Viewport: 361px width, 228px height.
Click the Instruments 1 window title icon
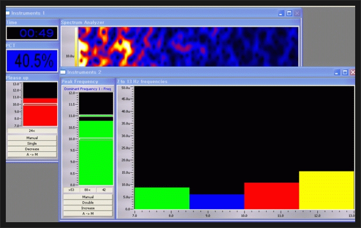[8, 13]
